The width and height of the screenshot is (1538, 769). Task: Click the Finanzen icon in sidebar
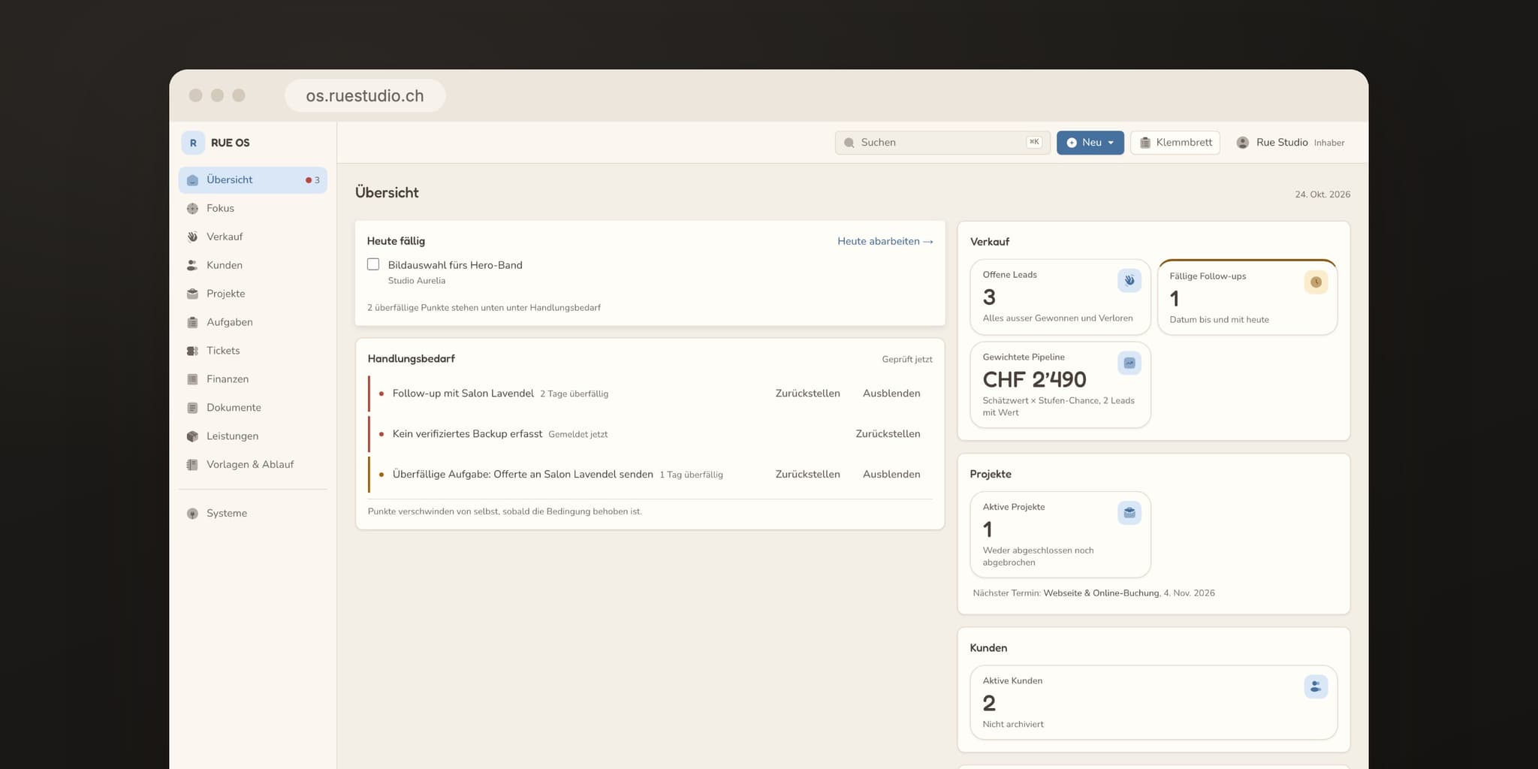pyautogui.click(x=192, y=380)
